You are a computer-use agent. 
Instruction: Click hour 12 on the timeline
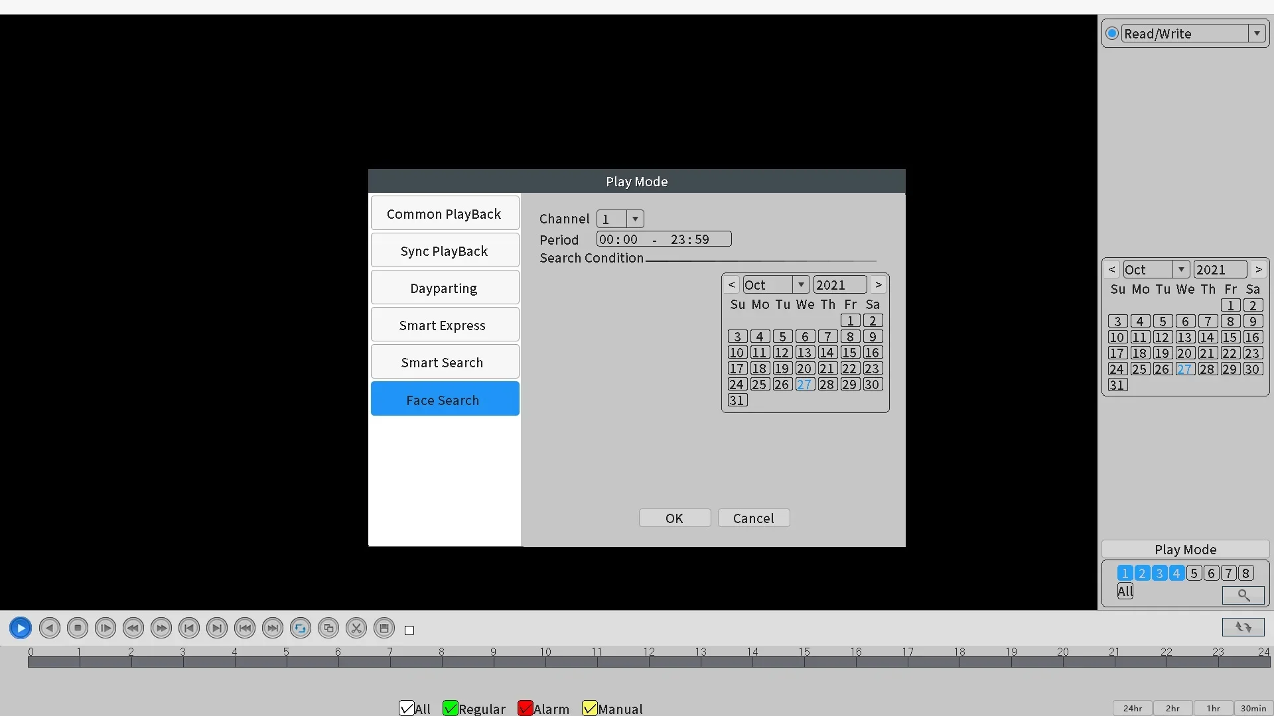[x=650, y=661]
